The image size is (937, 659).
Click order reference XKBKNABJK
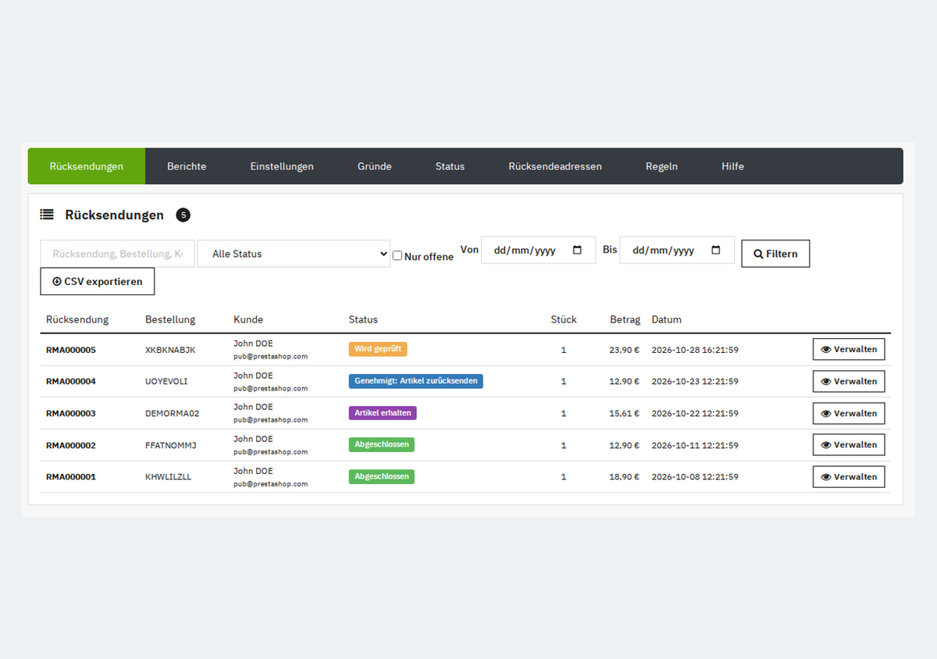pyautogui.click(x=170, y=350)
